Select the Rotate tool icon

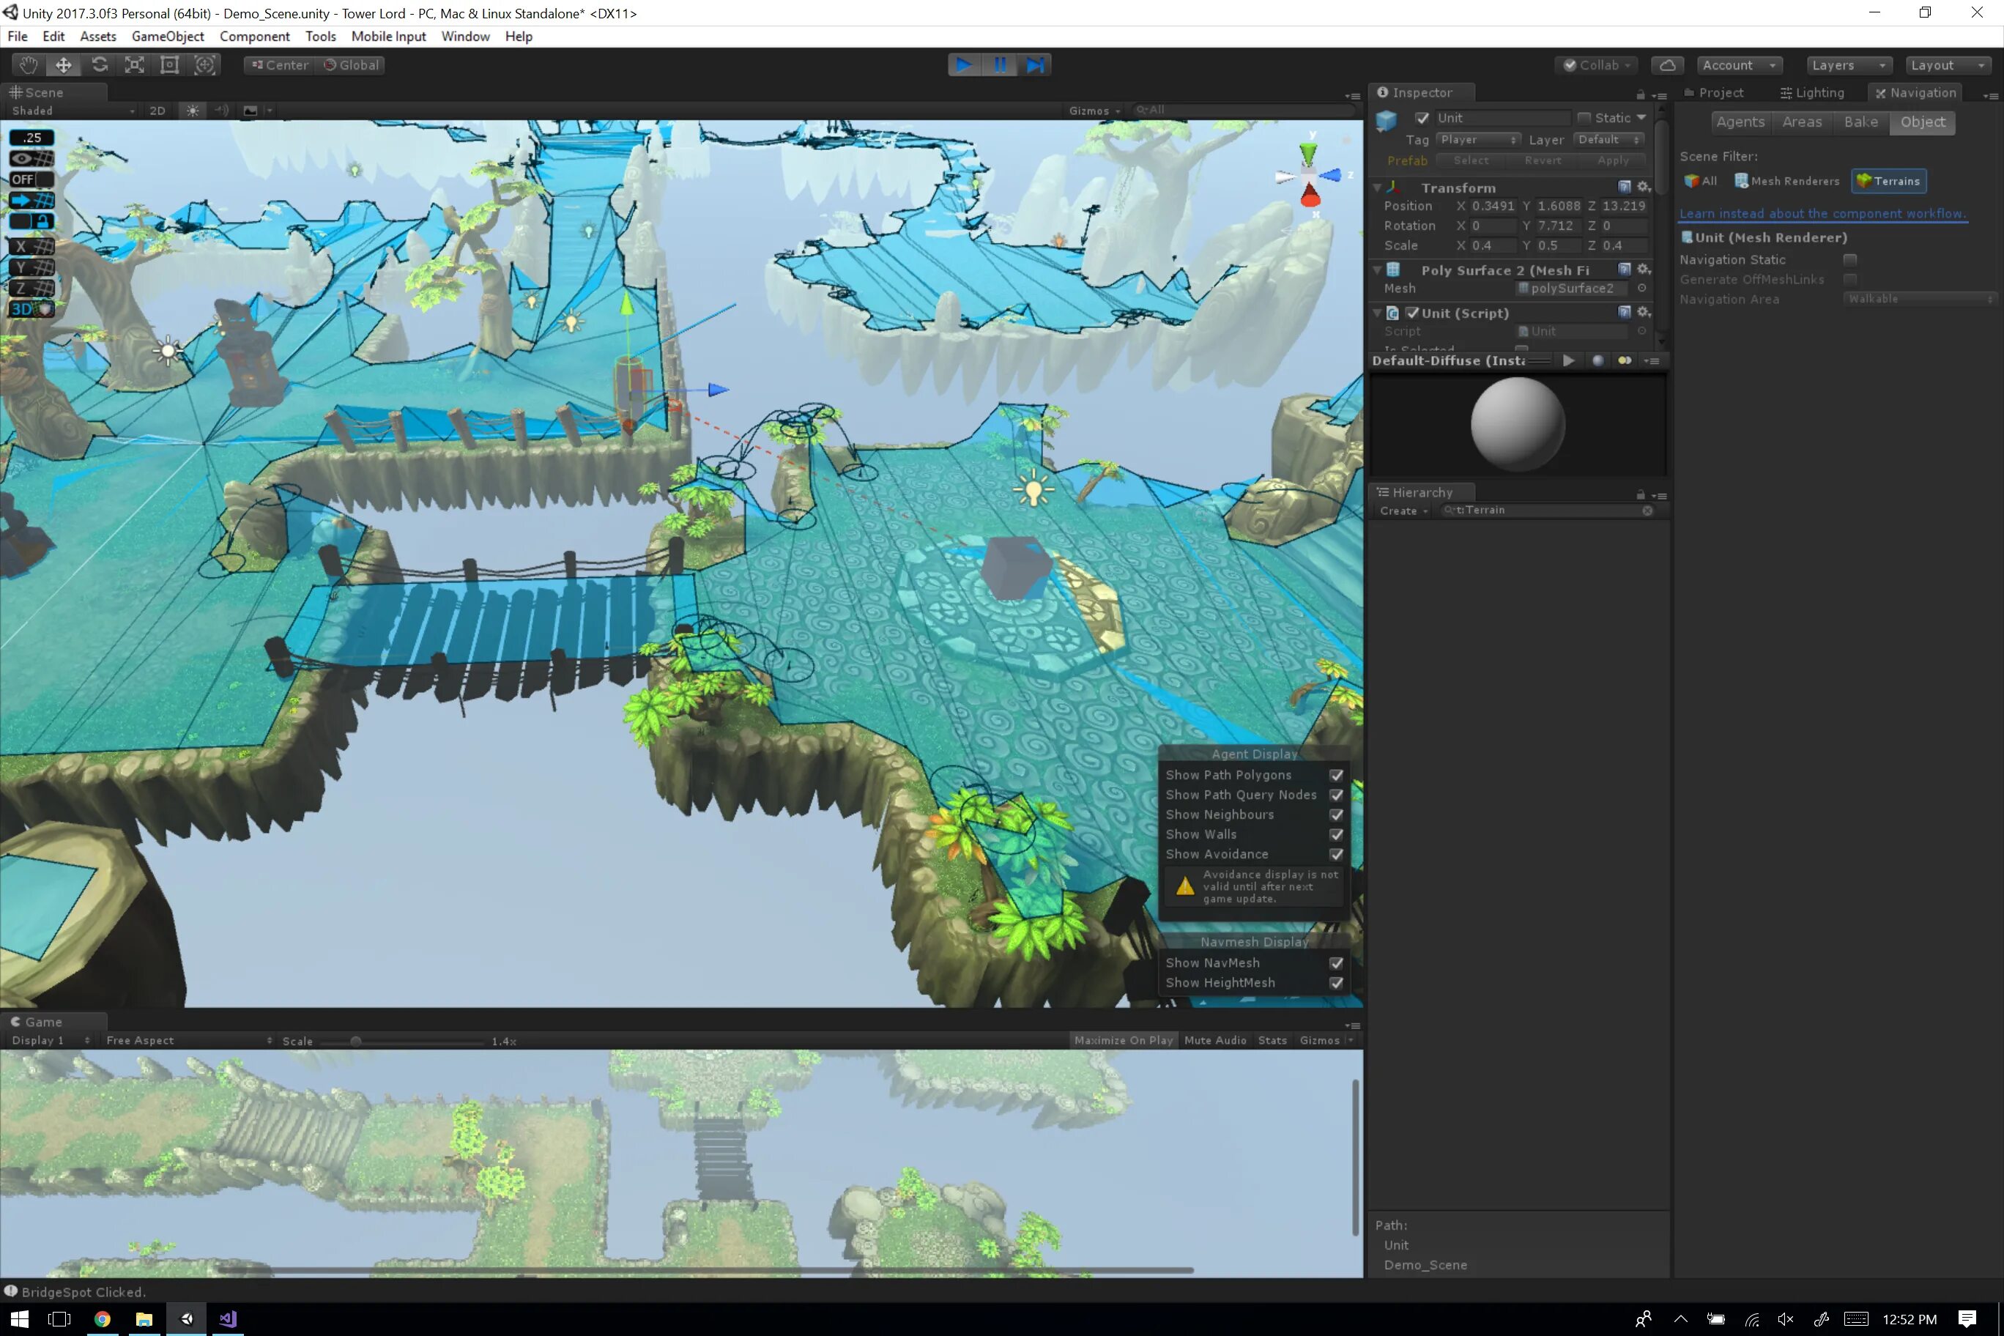100,64
